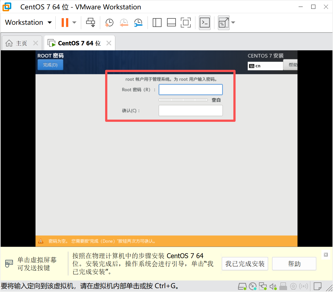333x292 pixels.
Task: Click the CD/DVD drive status icon
Action: click(253, 287)
